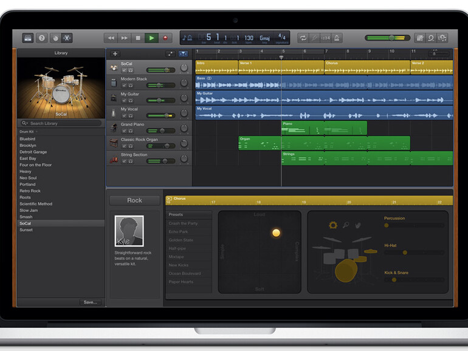Toggle the Cycle loop button
The height and width of the screenshot is (351, 468).
pyautogui.click(x=303, y=38)
